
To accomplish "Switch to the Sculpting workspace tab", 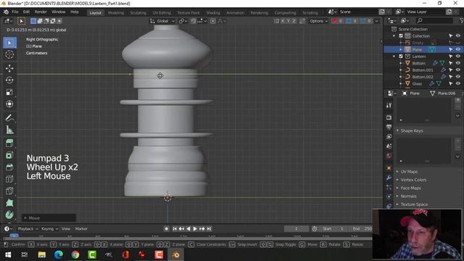I will [138, 13].
